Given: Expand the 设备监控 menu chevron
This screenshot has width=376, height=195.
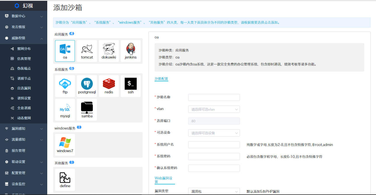Looking at the screenshot, I should [x=41, y=184].
